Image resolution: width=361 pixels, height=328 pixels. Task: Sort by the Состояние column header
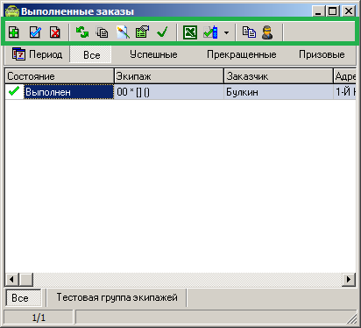pos(60,76)
